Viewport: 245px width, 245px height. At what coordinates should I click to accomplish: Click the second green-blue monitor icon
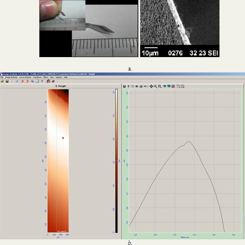click(169, 86)
